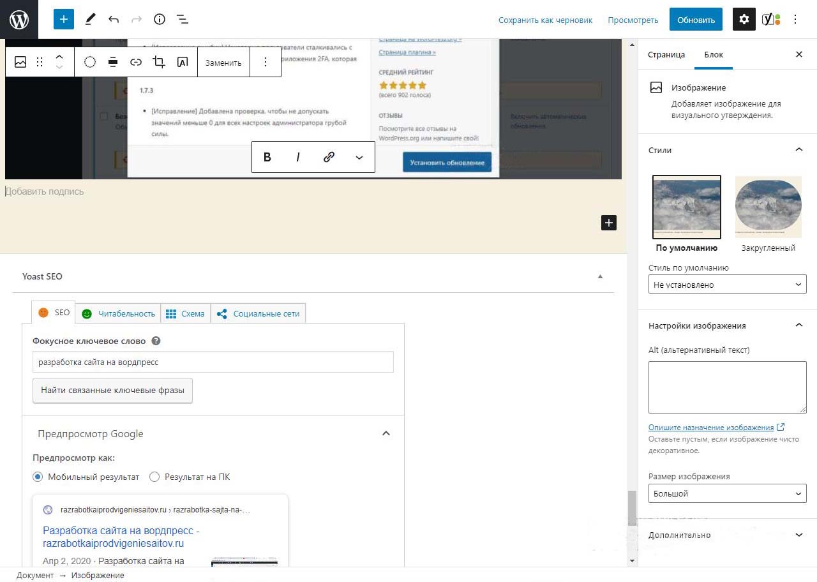Viewport: 817px width, 582px height.
Task: Click the blue Update button
Action: pos(696,19)
